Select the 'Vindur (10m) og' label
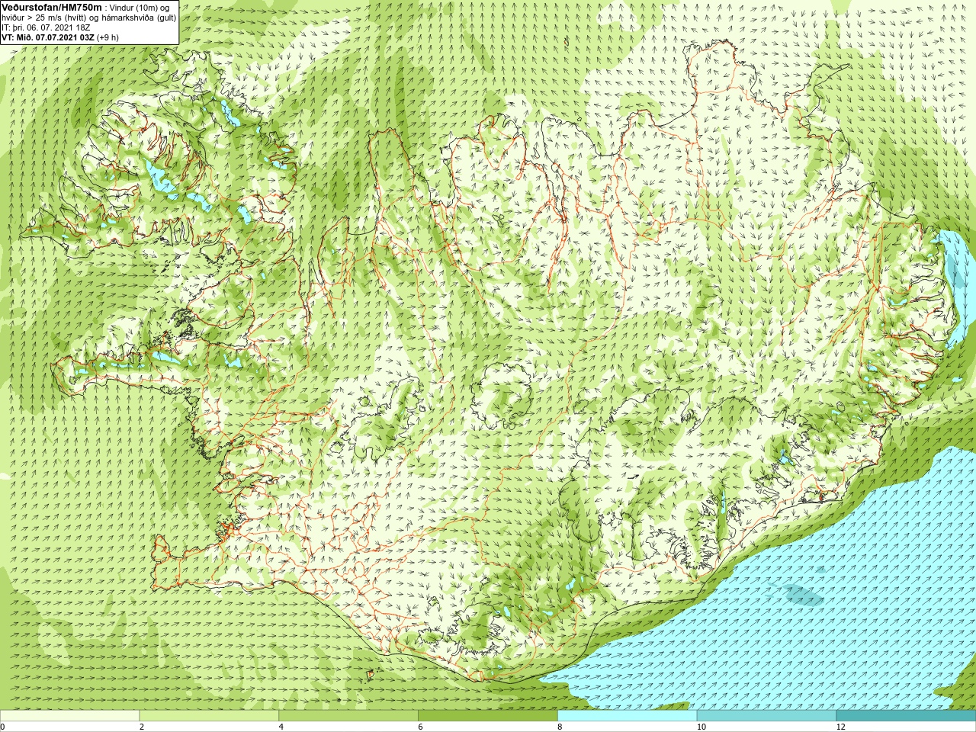This screenshot has width=976, height=732. tap(140, 8)
